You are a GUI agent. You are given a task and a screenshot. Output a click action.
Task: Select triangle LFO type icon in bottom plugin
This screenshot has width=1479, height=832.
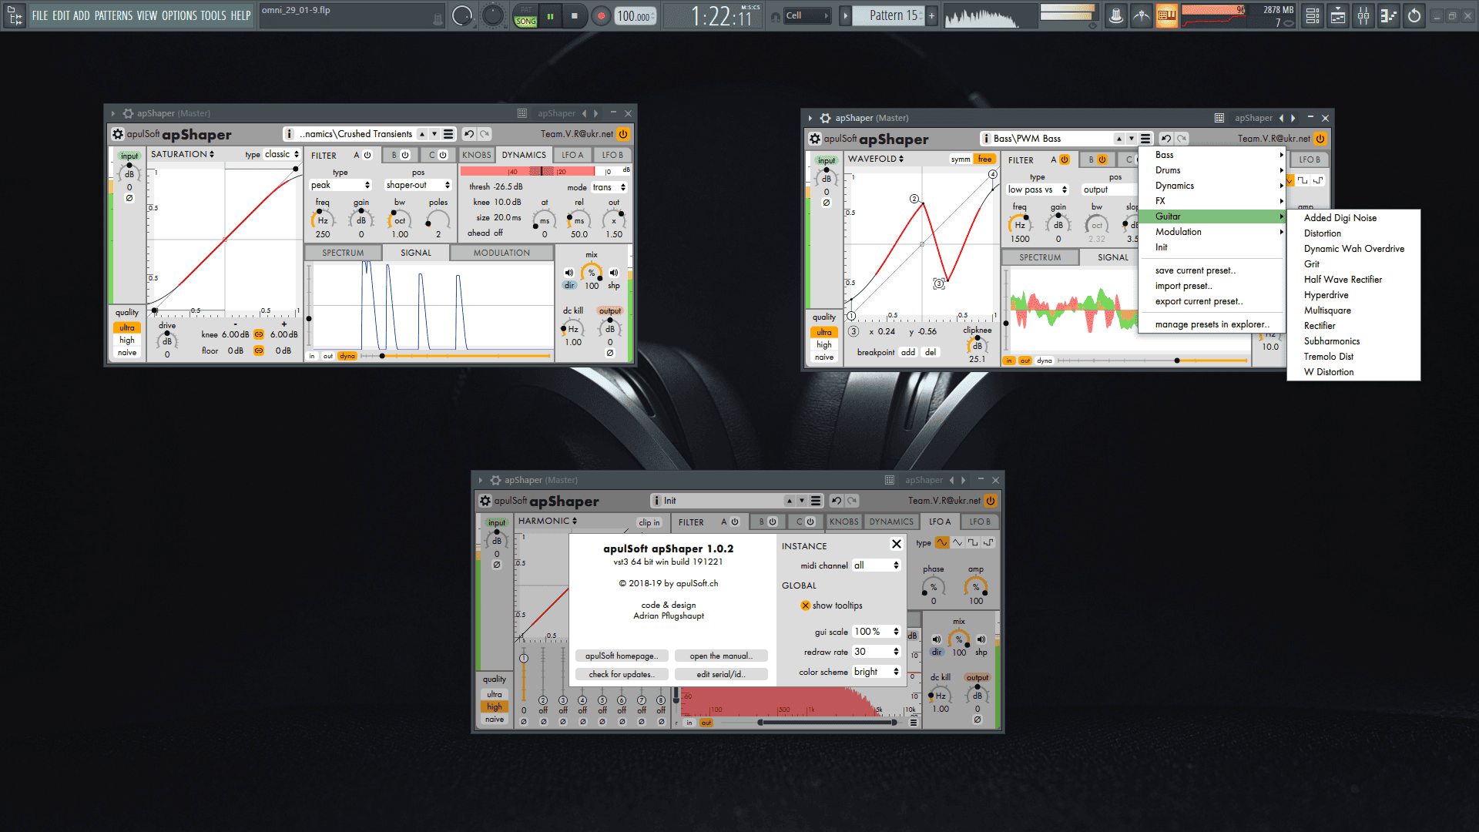point(957,542)
